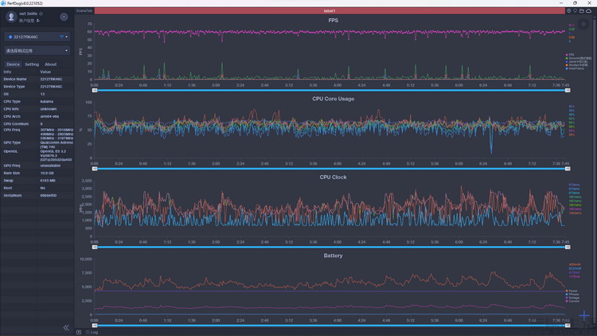597x336 pixels.
Task: Click the Info column header
Action: click(7, 72)
